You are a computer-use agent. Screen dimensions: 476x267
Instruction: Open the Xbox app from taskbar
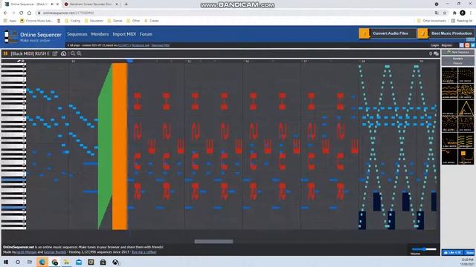click(115, 262)
